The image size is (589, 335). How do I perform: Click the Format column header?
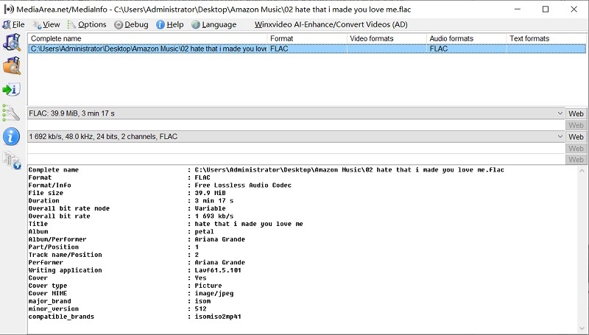point(307,39)
